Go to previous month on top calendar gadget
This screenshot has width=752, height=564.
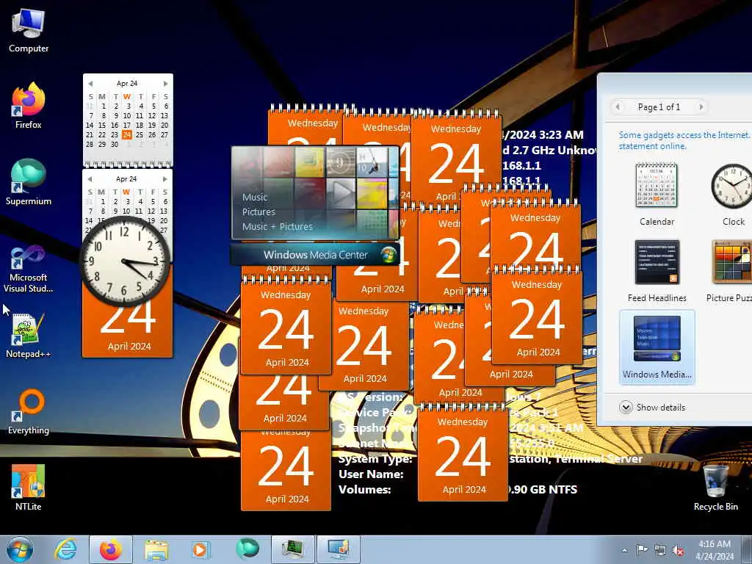[x=90, y=84]
